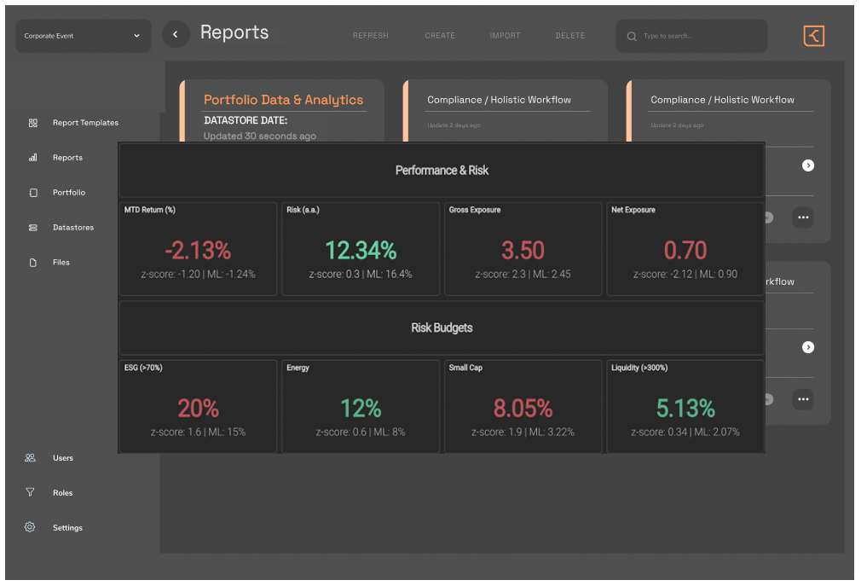Click 'z-score: -2.12 | ML: 0.90' text

(x=685, y=274)
